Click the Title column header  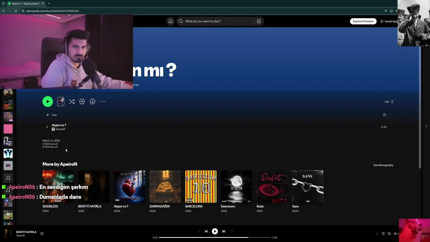[54, 115]
